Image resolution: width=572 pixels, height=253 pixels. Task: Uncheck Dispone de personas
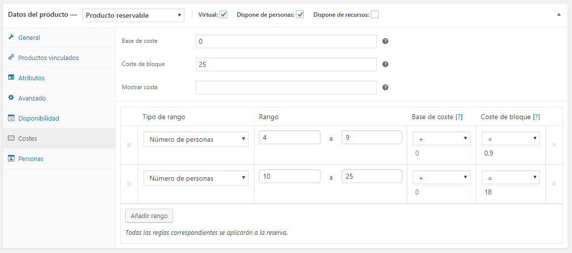pos(300,15)
